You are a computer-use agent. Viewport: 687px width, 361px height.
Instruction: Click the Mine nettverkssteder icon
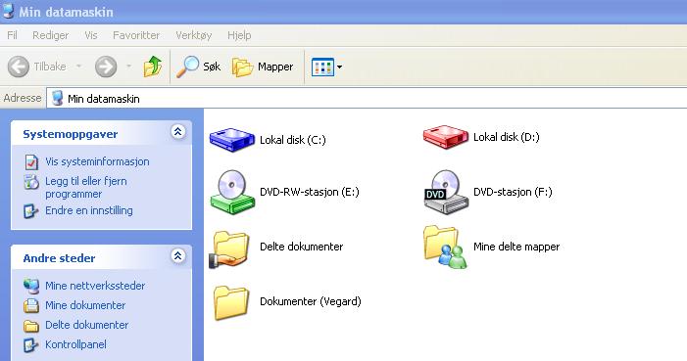[31, 286]
